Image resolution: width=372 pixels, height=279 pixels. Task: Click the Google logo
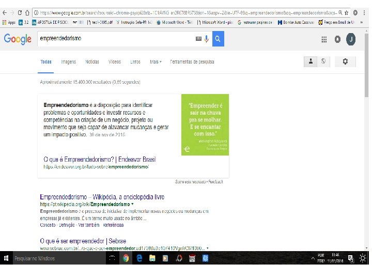(x=18, y=39)
